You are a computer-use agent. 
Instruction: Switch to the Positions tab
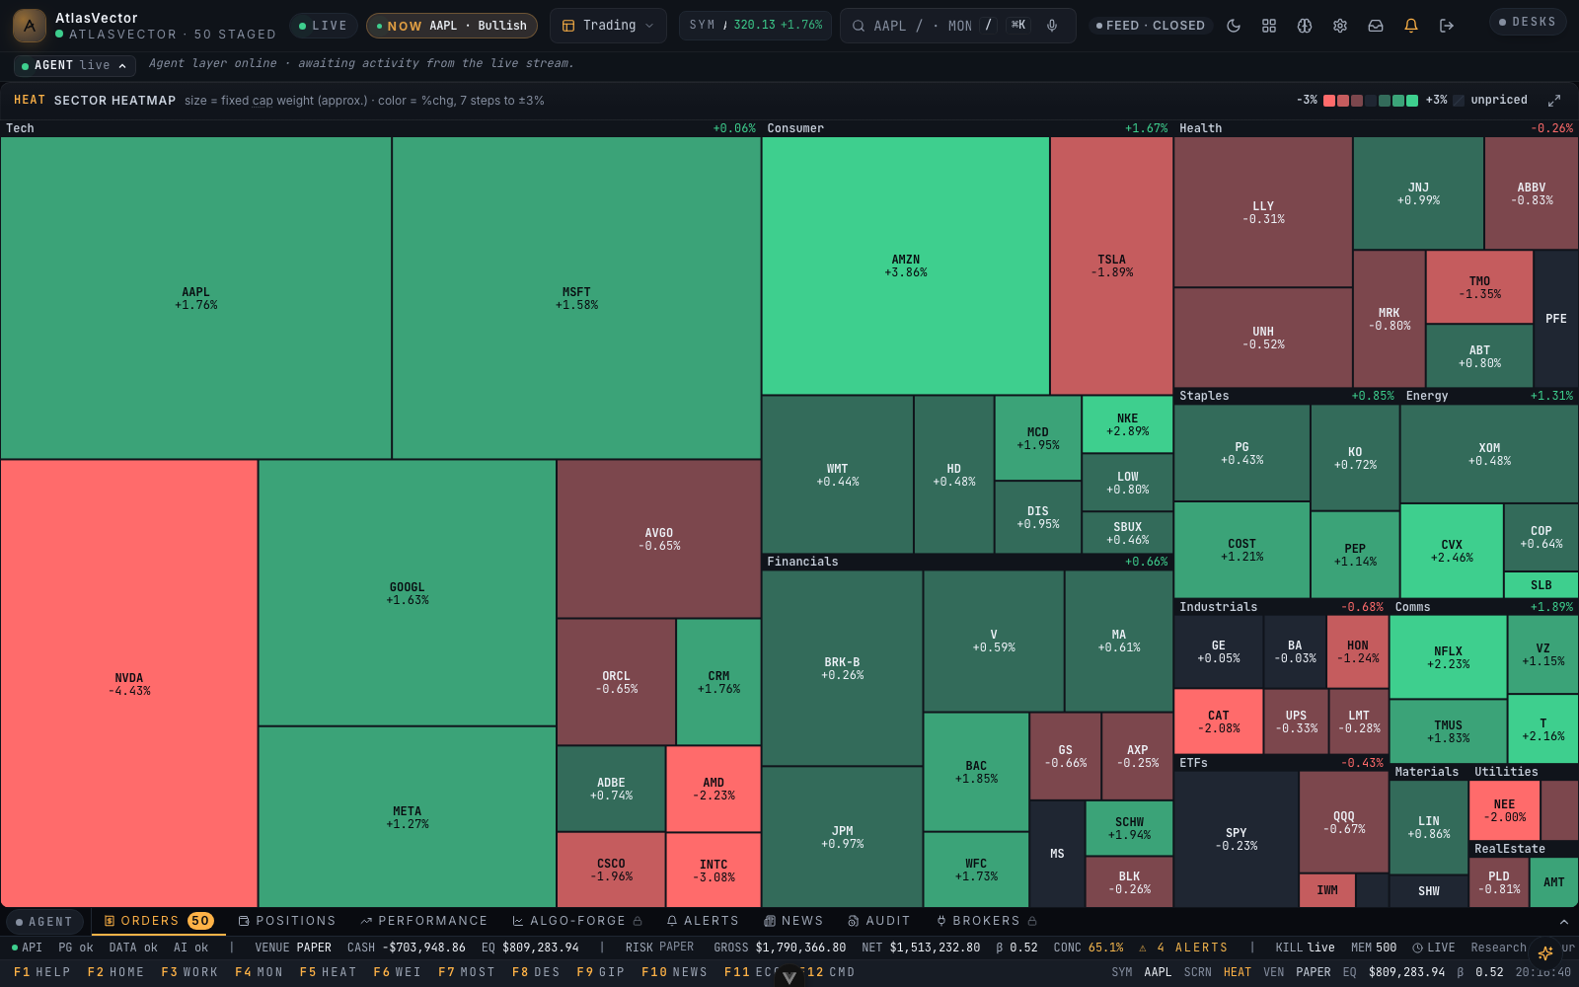(287, 921)
